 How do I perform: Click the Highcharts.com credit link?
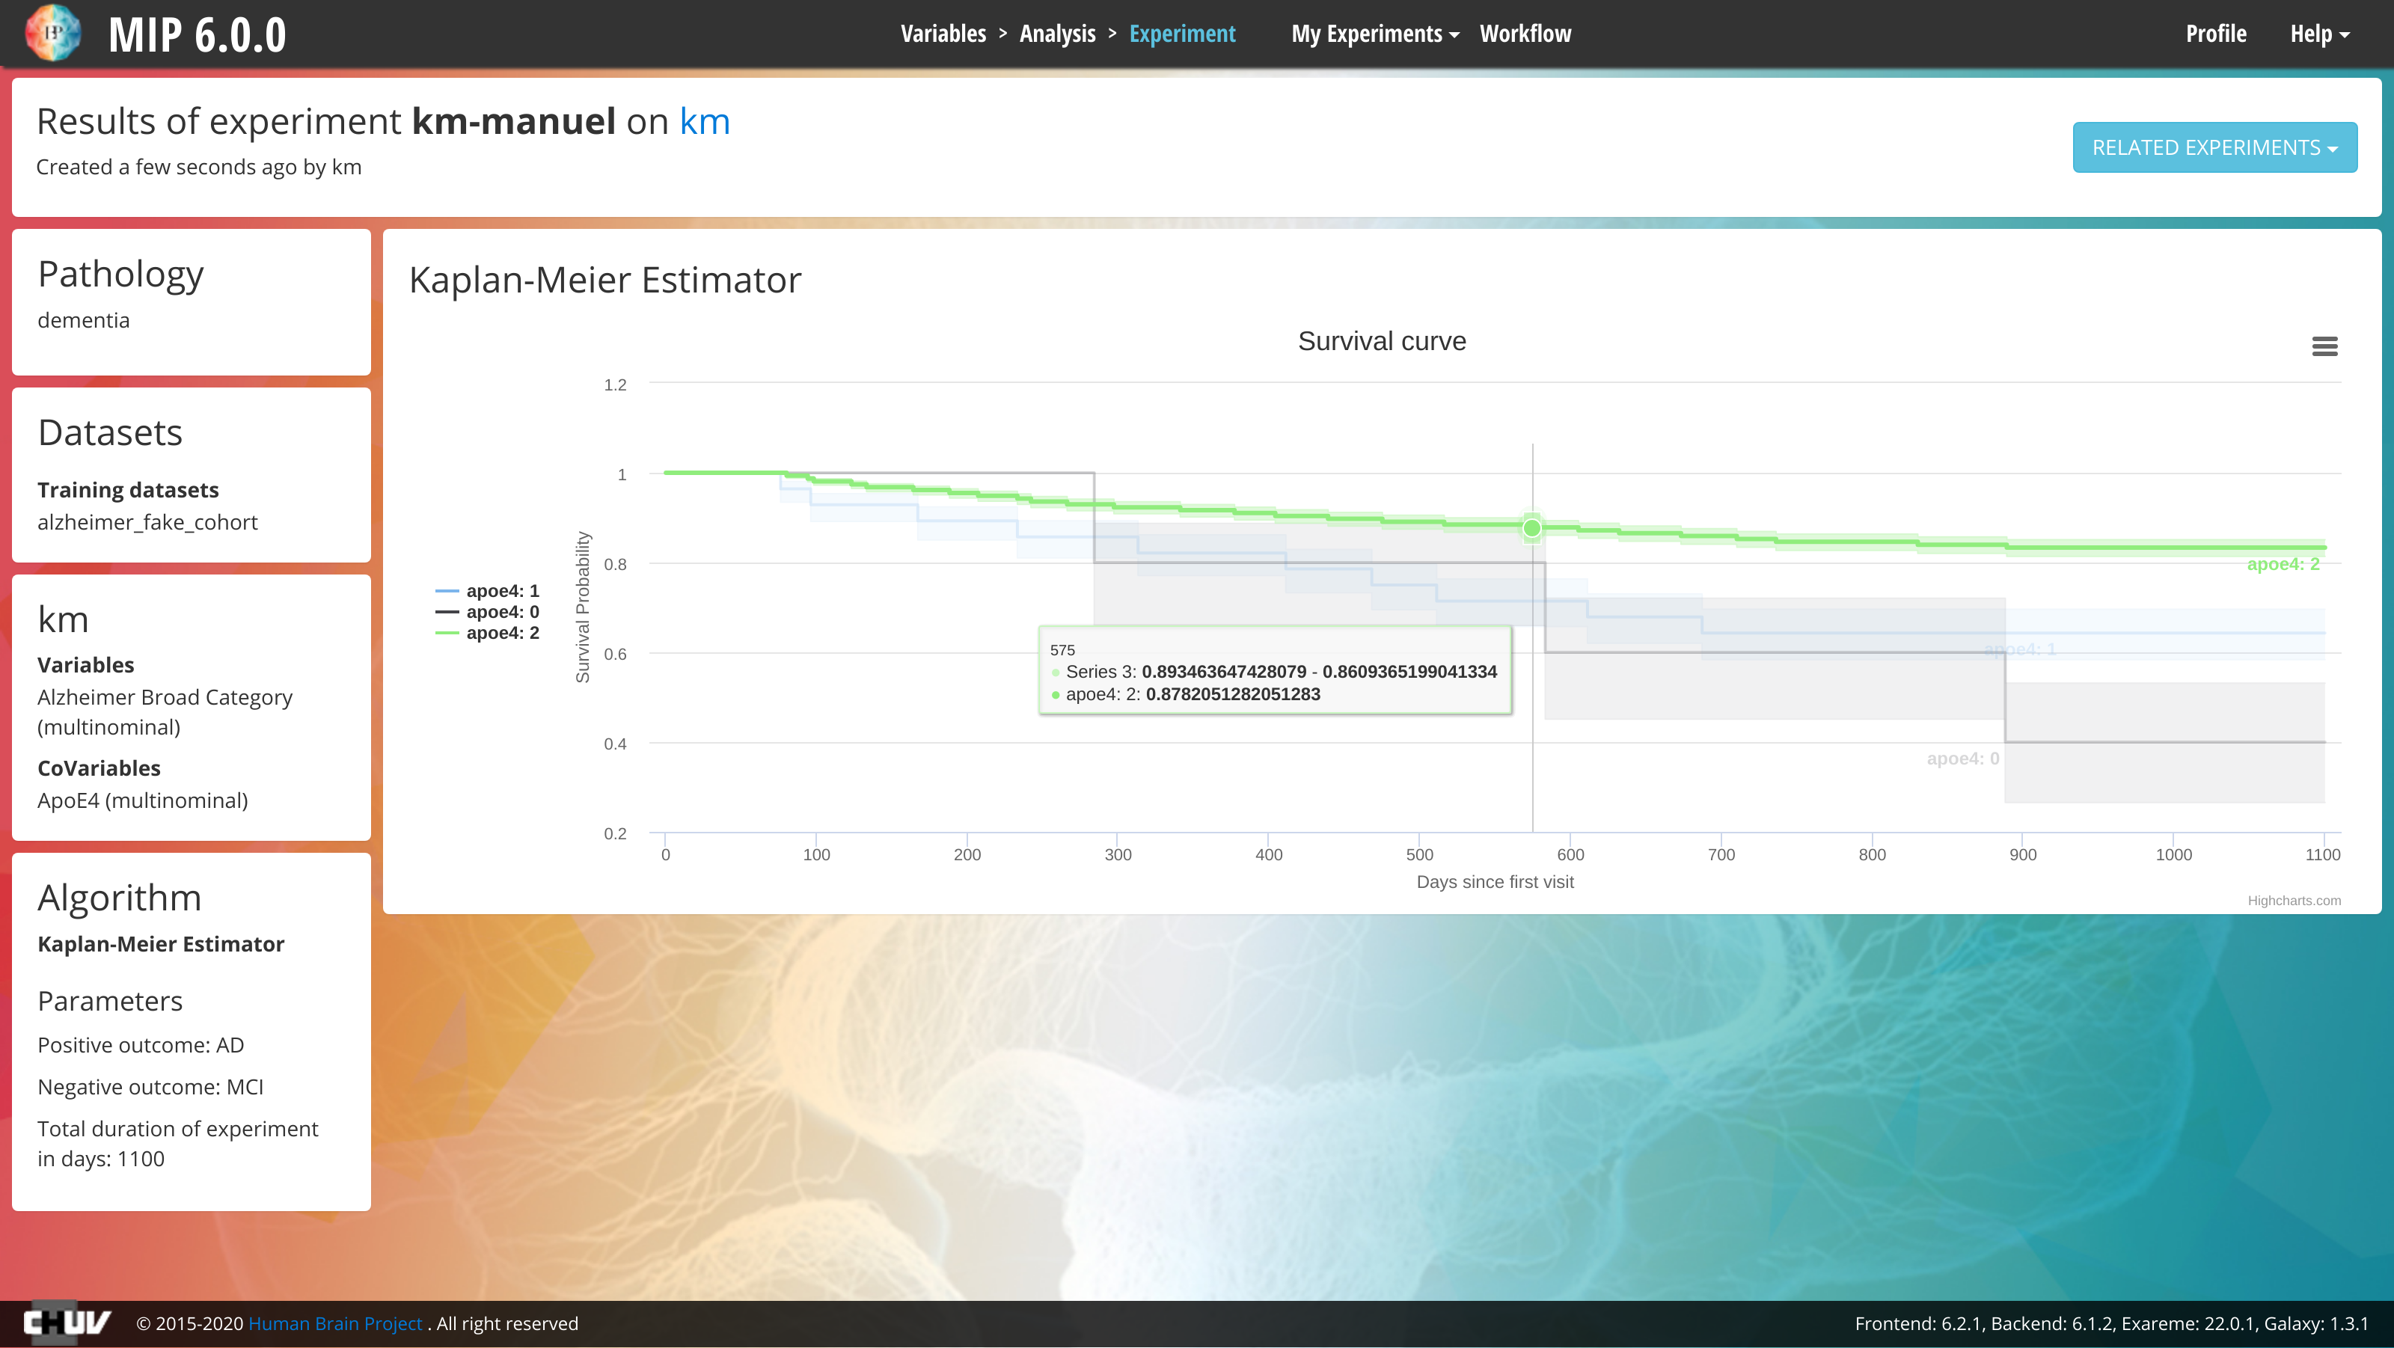coord(2293,900)
